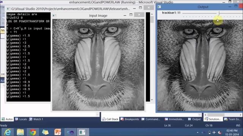Maximize the console window
The height and width of the screenshot is (136, 243).
click(x=140, y=8)
